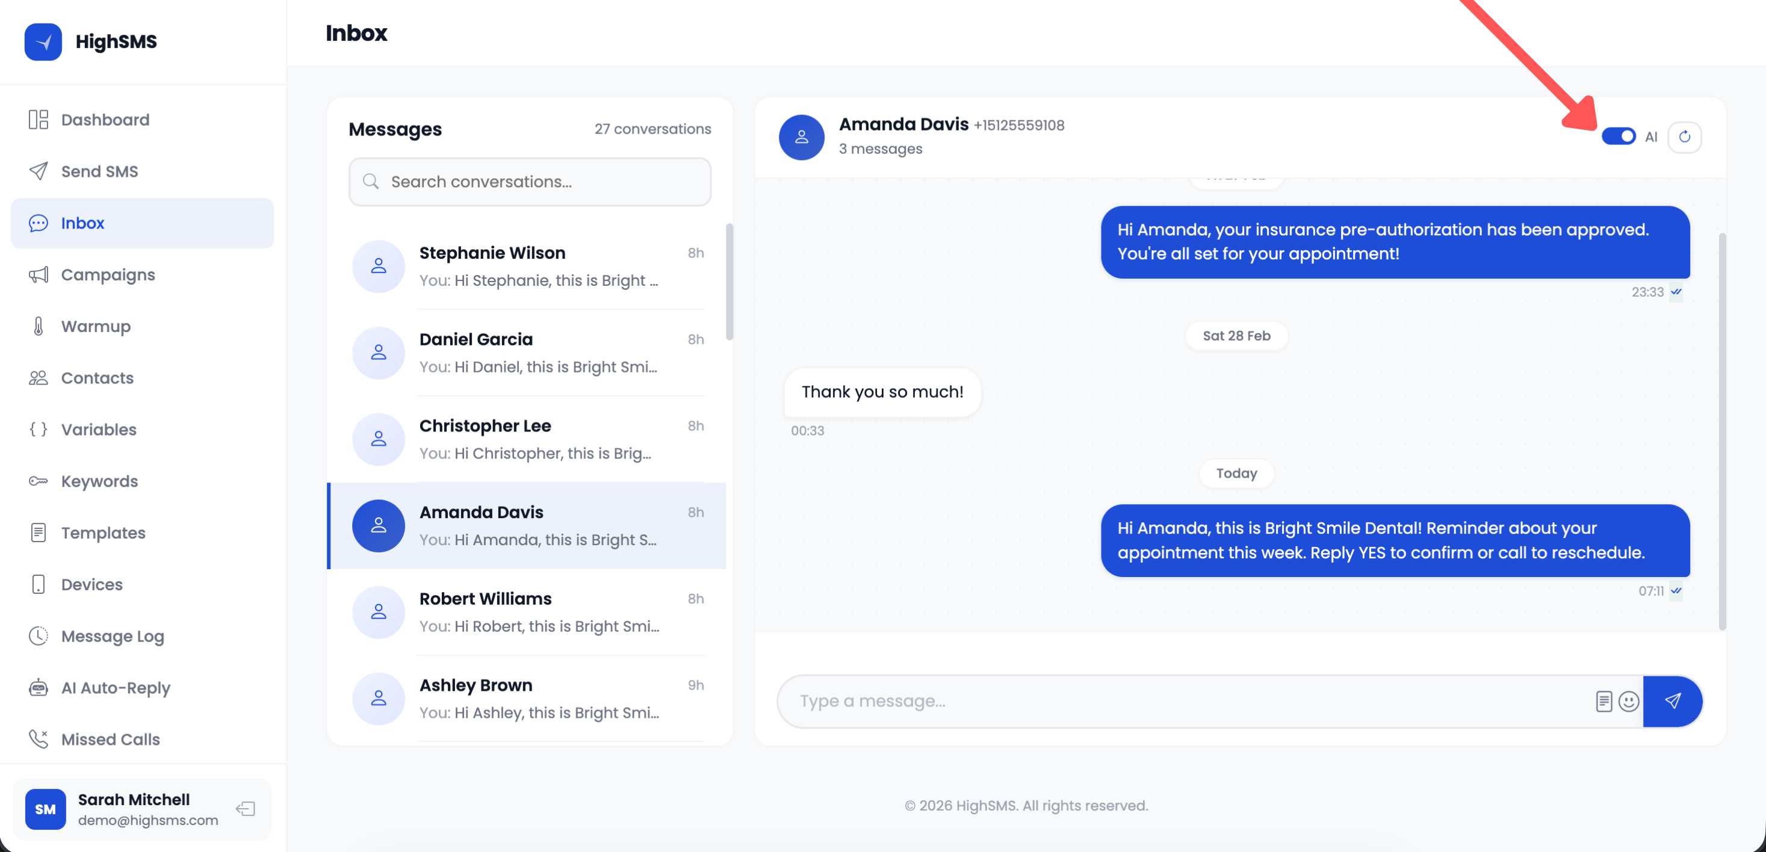Click the templates icon inside the message composer
This screenshot has width=1766, height=852.
1603,700
